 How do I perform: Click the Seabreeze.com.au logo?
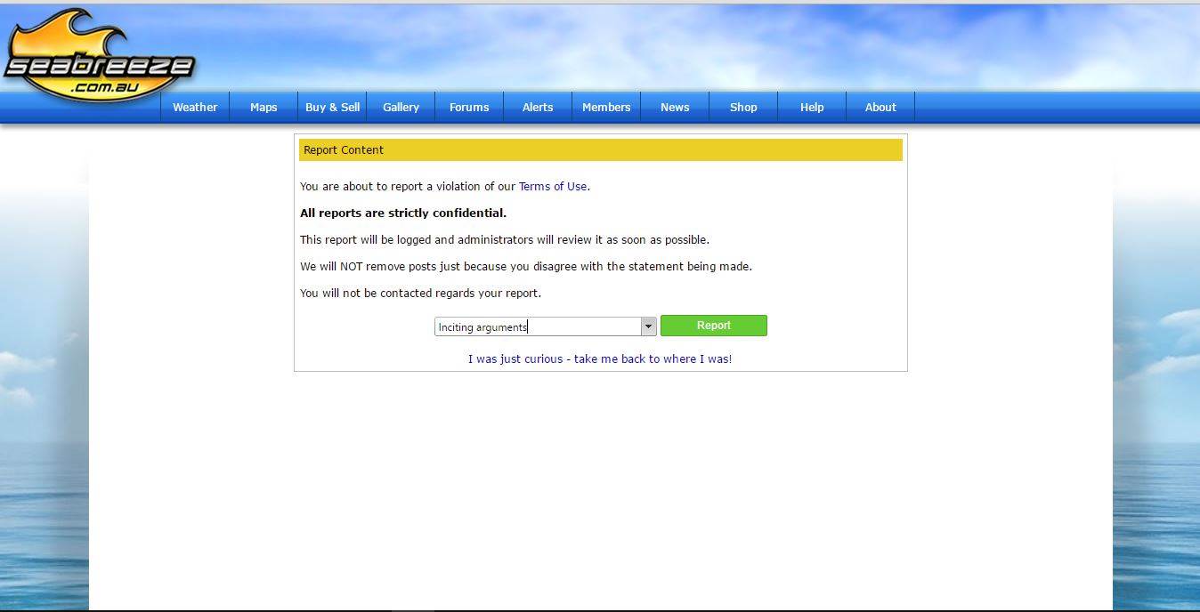coord(98,57)
